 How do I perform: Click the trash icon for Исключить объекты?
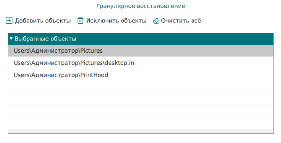click(80, 21)
